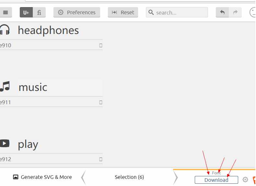Viewport: 256px width, 186px height.
Task: Click glyph character box beside e911
Action: [101, 102]
